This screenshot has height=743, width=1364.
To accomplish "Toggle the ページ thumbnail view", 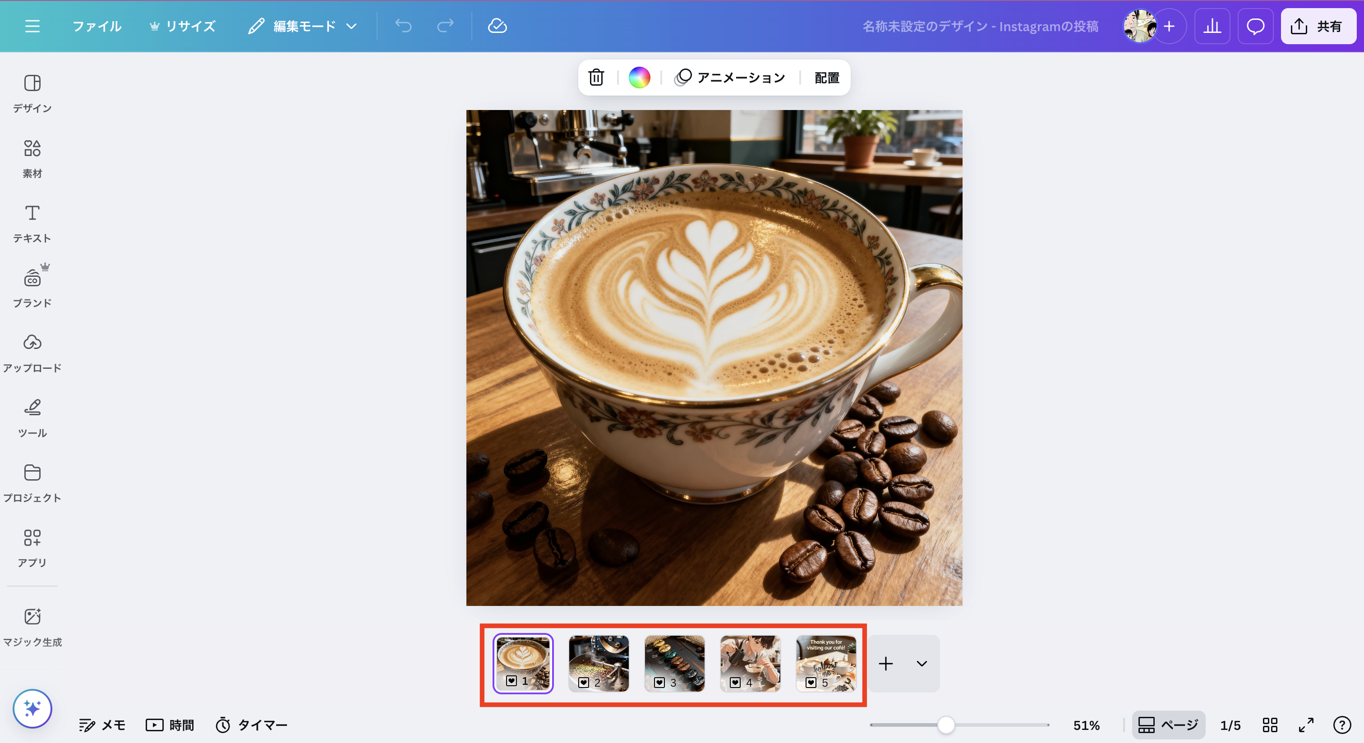I will click(1168, 725).
